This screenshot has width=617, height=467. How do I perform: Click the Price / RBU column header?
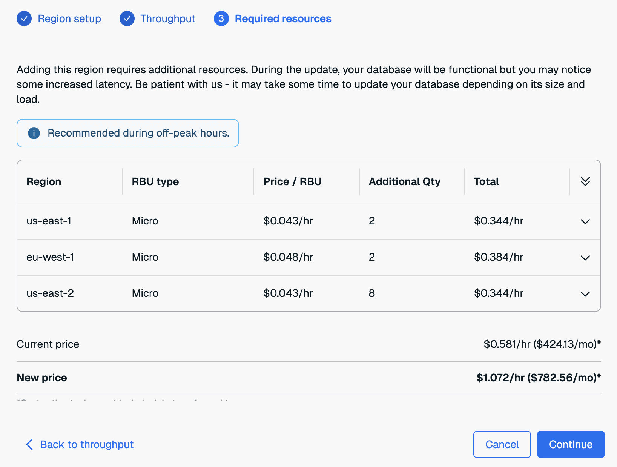[292, 181]
